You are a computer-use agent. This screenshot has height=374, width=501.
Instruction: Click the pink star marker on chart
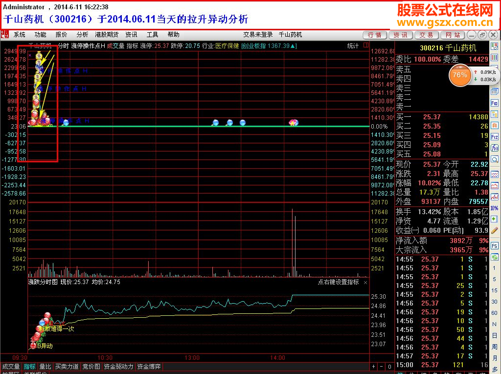coord(294,122)
